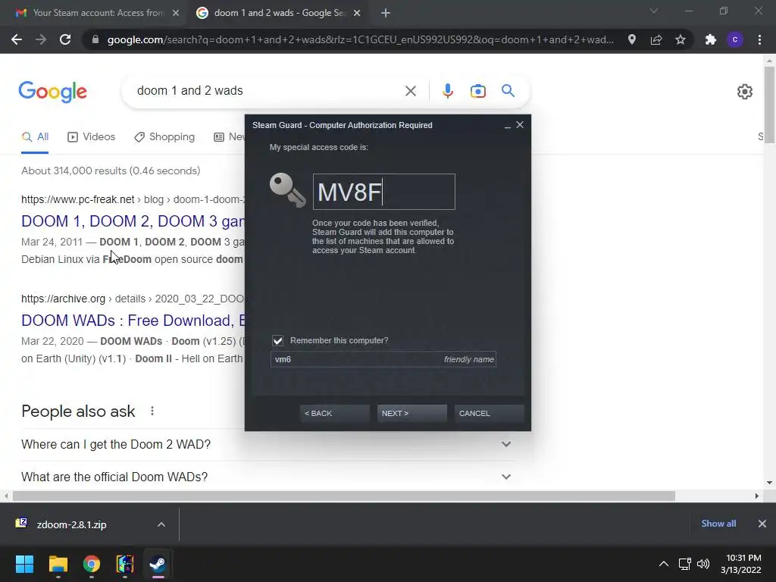This screenshot has width=776, height=582.
Task: Click horizontal scrollbar right arrow
Action: [757, 496]
